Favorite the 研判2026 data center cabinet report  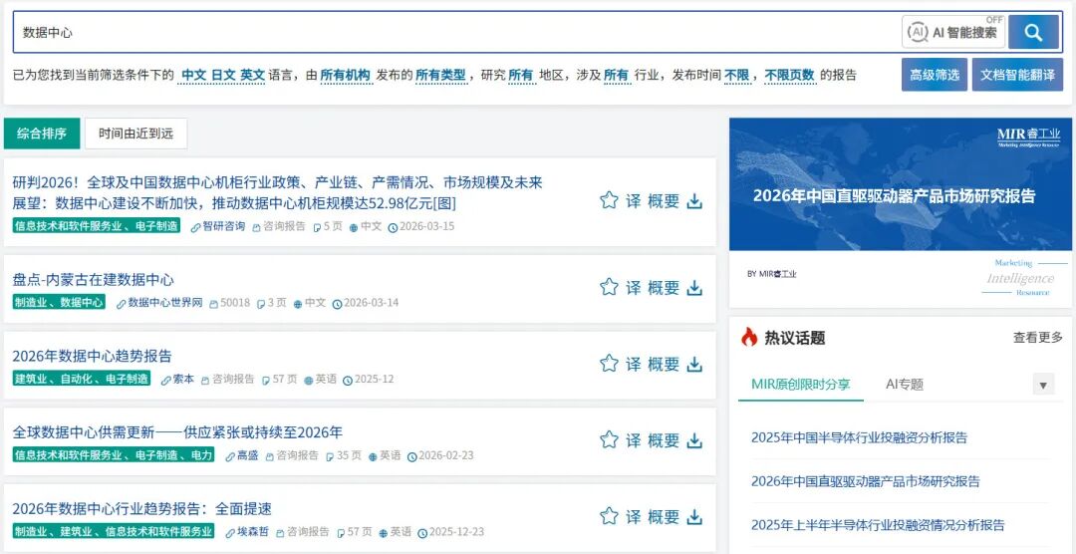(609, 200)
